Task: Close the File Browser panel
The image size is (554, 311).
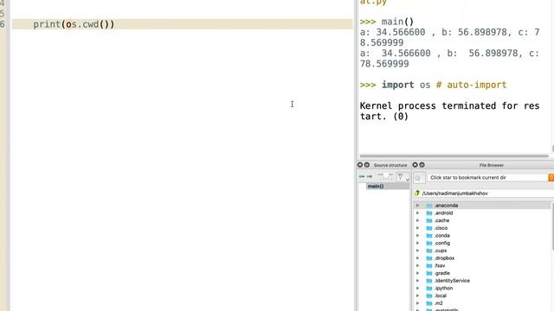Action: (415, 165)
